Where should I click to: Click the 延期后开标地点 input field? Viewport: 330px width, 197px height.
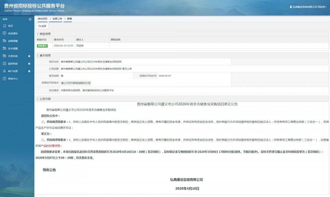(x=76, y=83)
